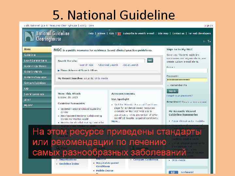
Task: Click the Search the site field
Action: (x=112, y=61)
